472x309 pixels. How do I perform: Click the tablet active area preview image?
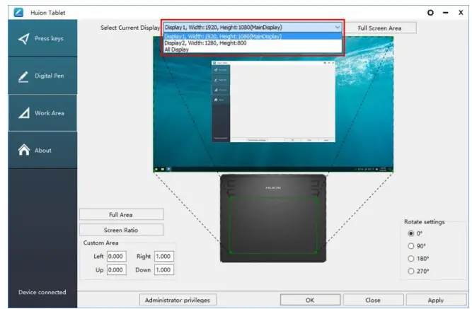(273, 218)
